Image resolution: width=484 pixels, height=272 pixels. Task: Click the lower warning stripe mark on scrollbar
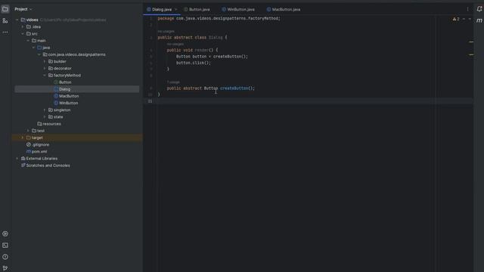471,54
